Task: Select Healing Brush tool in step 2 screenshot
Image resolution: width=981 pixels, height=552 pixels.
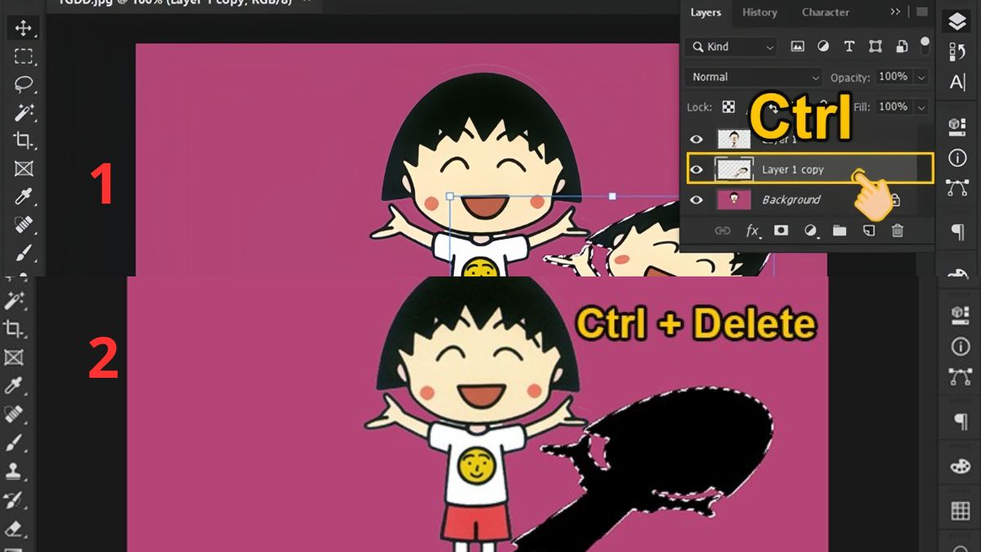Action: tap(14, 414)
